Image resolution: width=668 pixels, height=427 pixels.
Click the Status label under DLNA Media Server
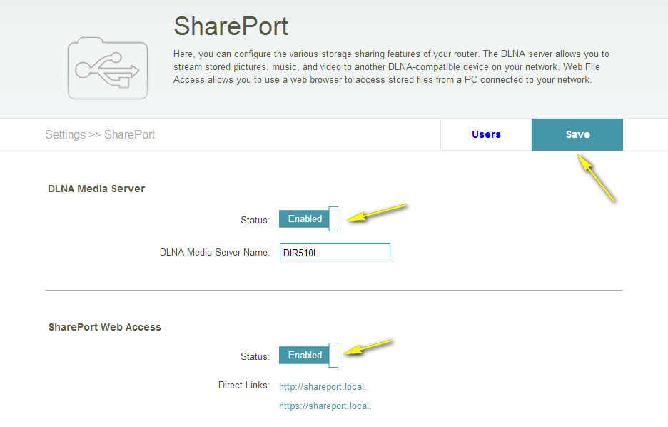255,221
